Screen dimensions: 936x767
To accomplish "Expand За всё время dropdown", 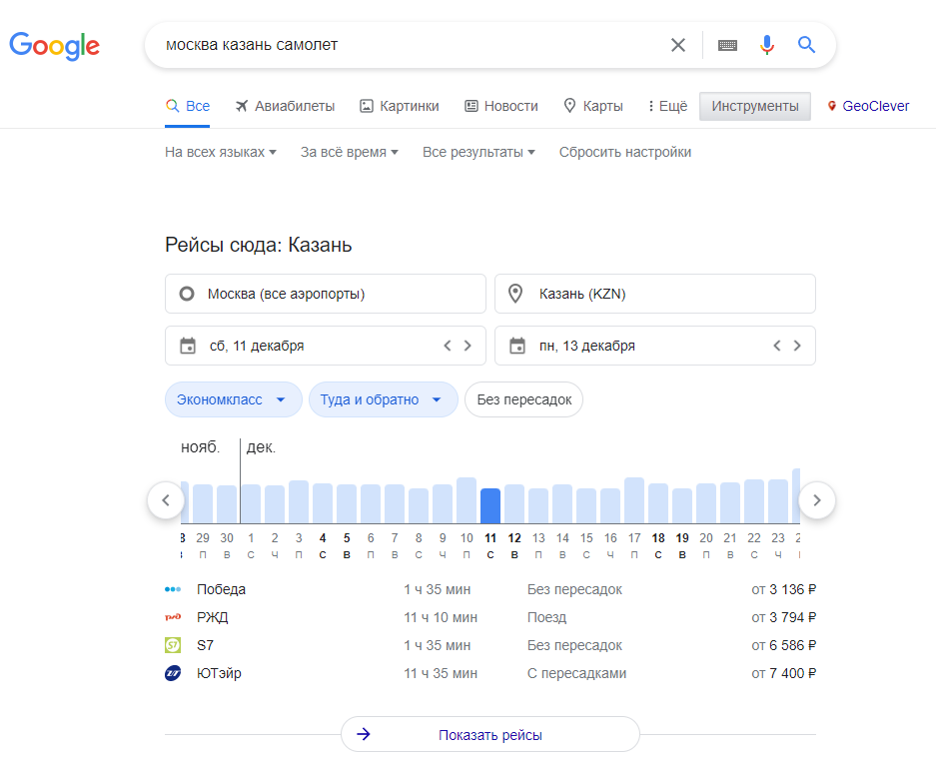I will tap(350, 152).
